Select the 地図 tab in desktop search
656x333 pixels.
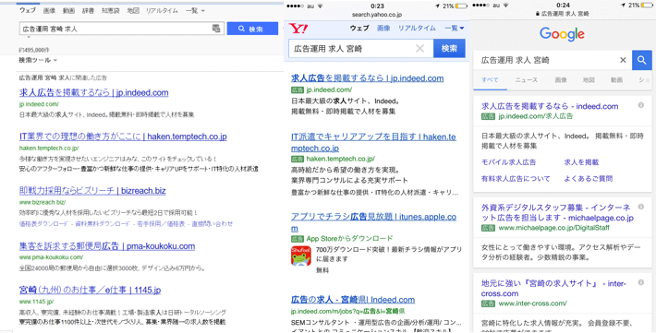[x=133, y=10]
